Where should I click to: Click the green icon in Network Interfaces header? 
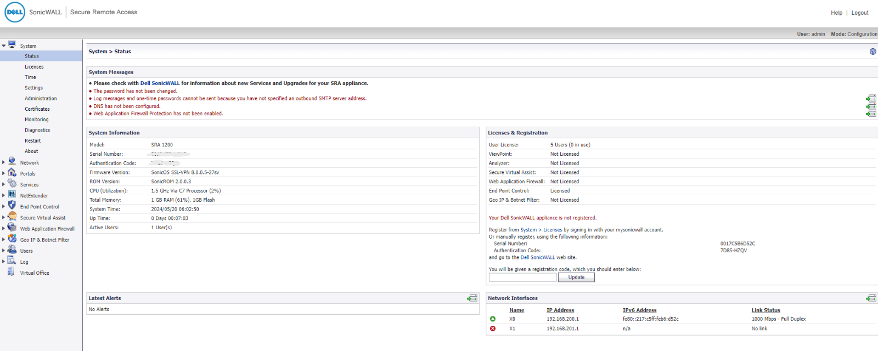[871, 298]
